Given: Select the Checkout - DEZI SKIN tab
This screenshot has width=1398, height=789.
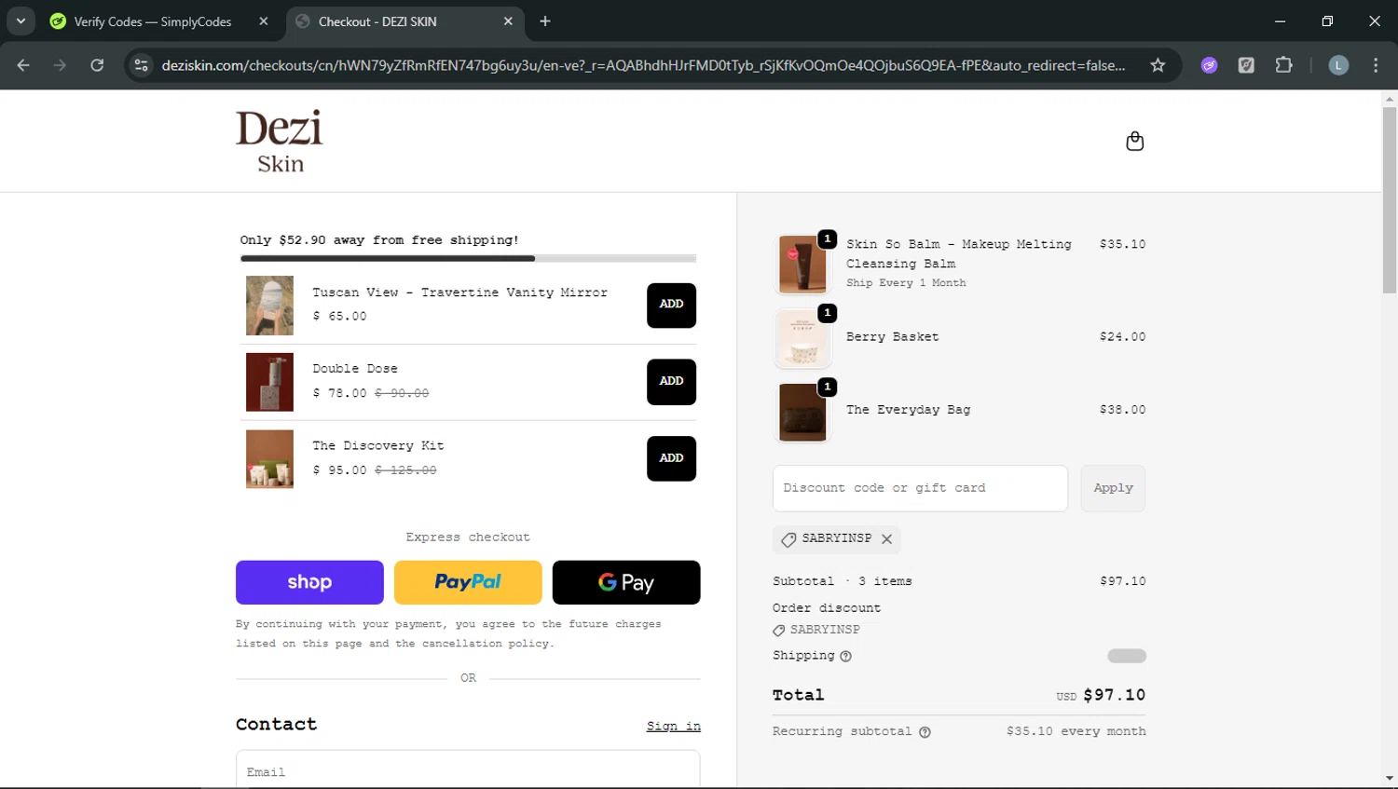Looking at the screenshot, I should click(x=377, y=21).
